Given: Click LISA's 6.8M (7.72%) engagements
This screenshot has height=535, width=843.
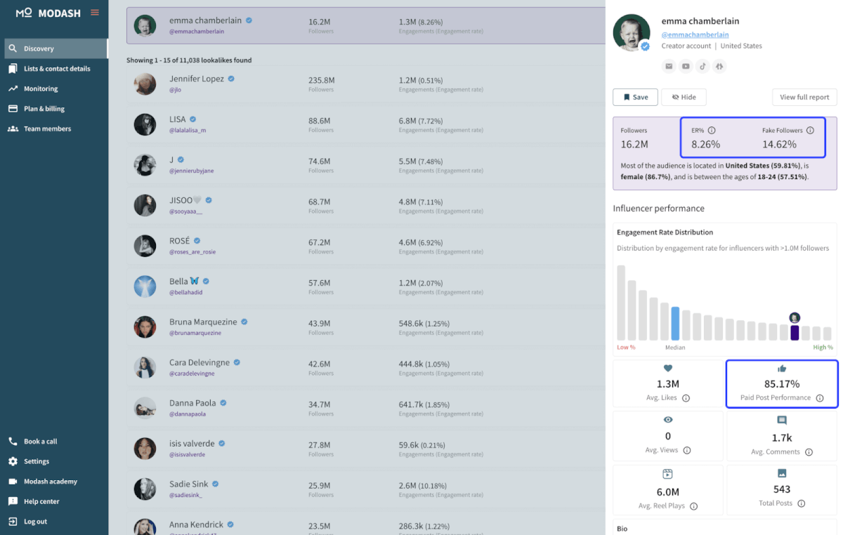Looking at the screenshot, I should [x=421, y=121].
